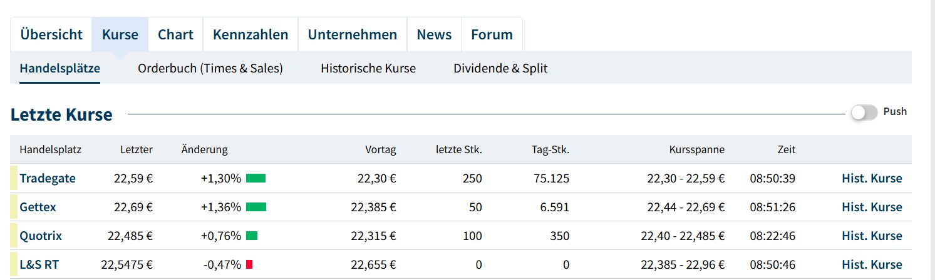Open Historische Kurse subtab

click(x=368, y=68)
